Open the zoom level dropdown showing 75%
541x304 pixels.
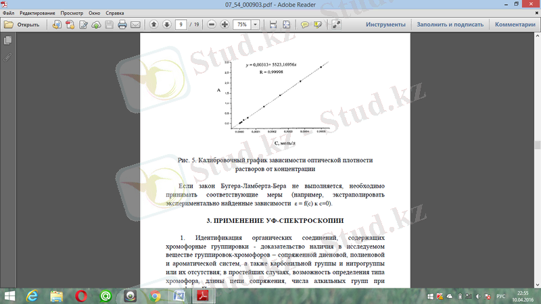(x=256, y=25)
